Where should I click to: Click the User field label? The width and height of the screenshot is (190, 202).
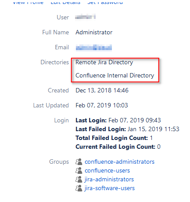pos(63,17)
